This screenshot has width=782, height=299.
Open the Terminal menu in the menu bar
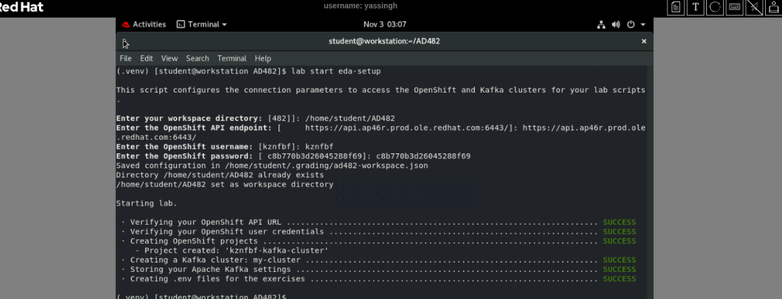point(232,58)
